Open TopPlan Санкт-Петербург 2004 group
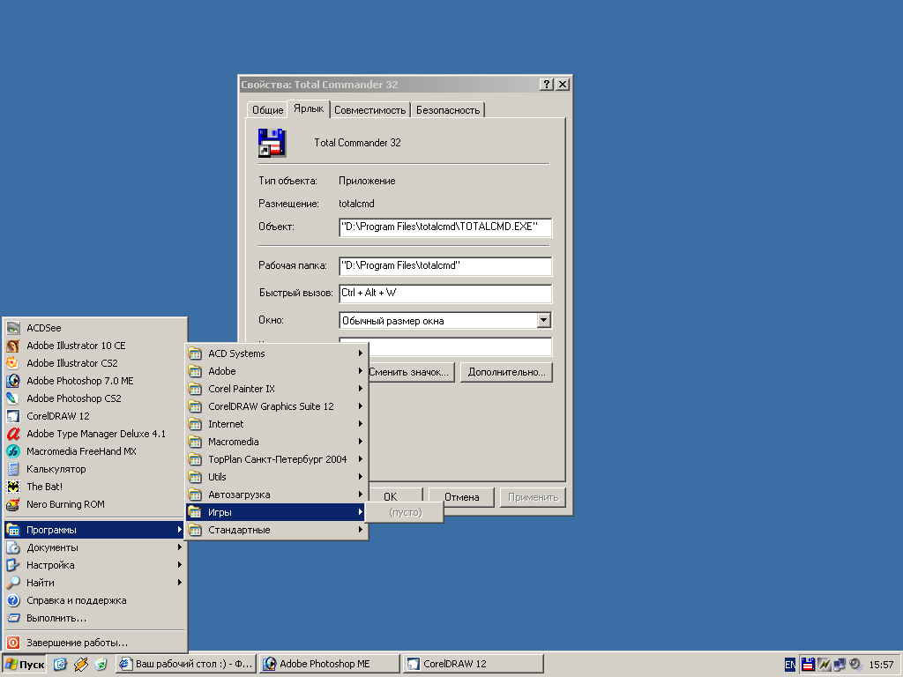Image resolution: width=903 pixels, height=677 pixels. point(276,459)
